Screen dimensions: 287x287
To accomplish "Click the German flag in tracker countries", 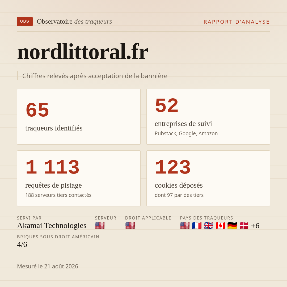I will pyautogui.click(x=232, y=226).
